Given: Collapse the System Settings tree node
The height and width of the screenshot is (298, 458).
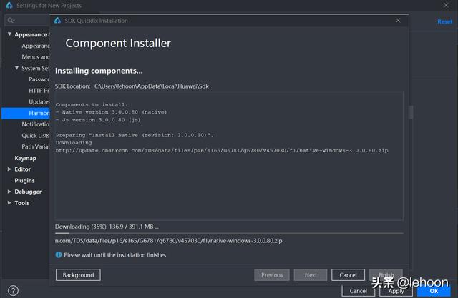Looking at the screenshot, I should (17, 68).
